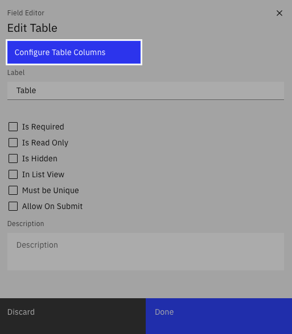Screen dimensions: 292x334
Task: Click inside the Description text area
Action: click(146, 252)
